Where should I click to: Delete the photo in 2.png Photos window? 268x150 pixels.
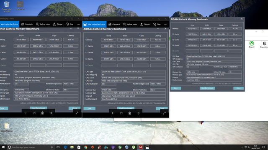coord(130,113)
